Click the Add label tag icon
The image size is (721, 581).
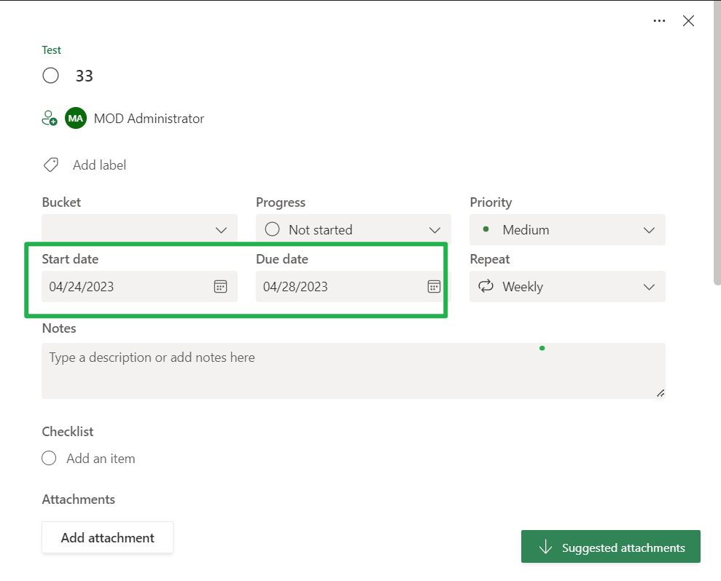50,165
